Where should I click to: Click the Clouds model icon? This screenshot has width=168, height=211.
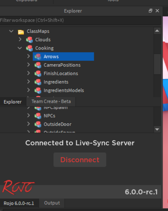point(30,40)
